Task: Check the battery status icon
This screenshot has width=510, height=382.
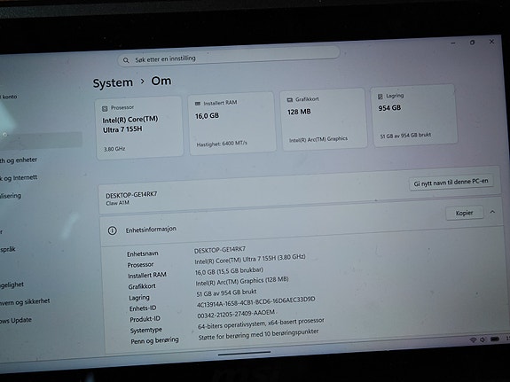Action: [x=495, y=339]
